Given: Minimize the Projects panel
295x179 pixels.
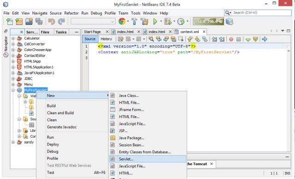Looking at the screenshot, I should click(77, 32).
